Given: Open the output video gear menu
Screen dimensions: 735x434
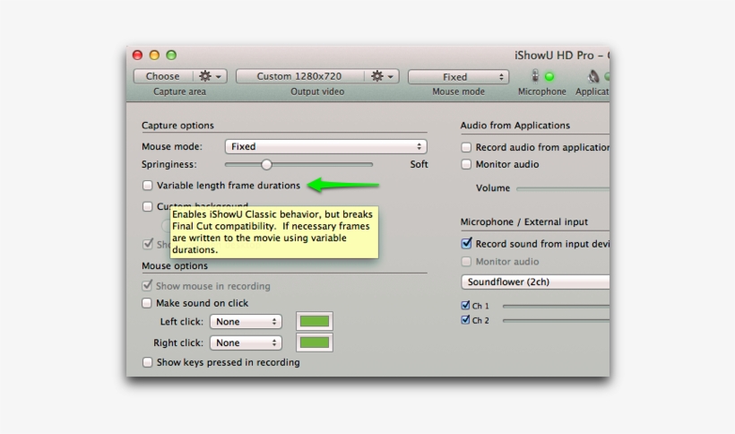Looking at the screenshot, I should click(384, 77).
